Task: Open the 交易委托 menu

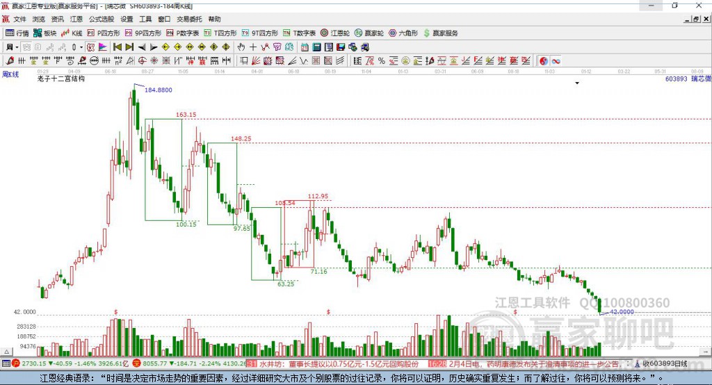Action: [x=189, y=19]
